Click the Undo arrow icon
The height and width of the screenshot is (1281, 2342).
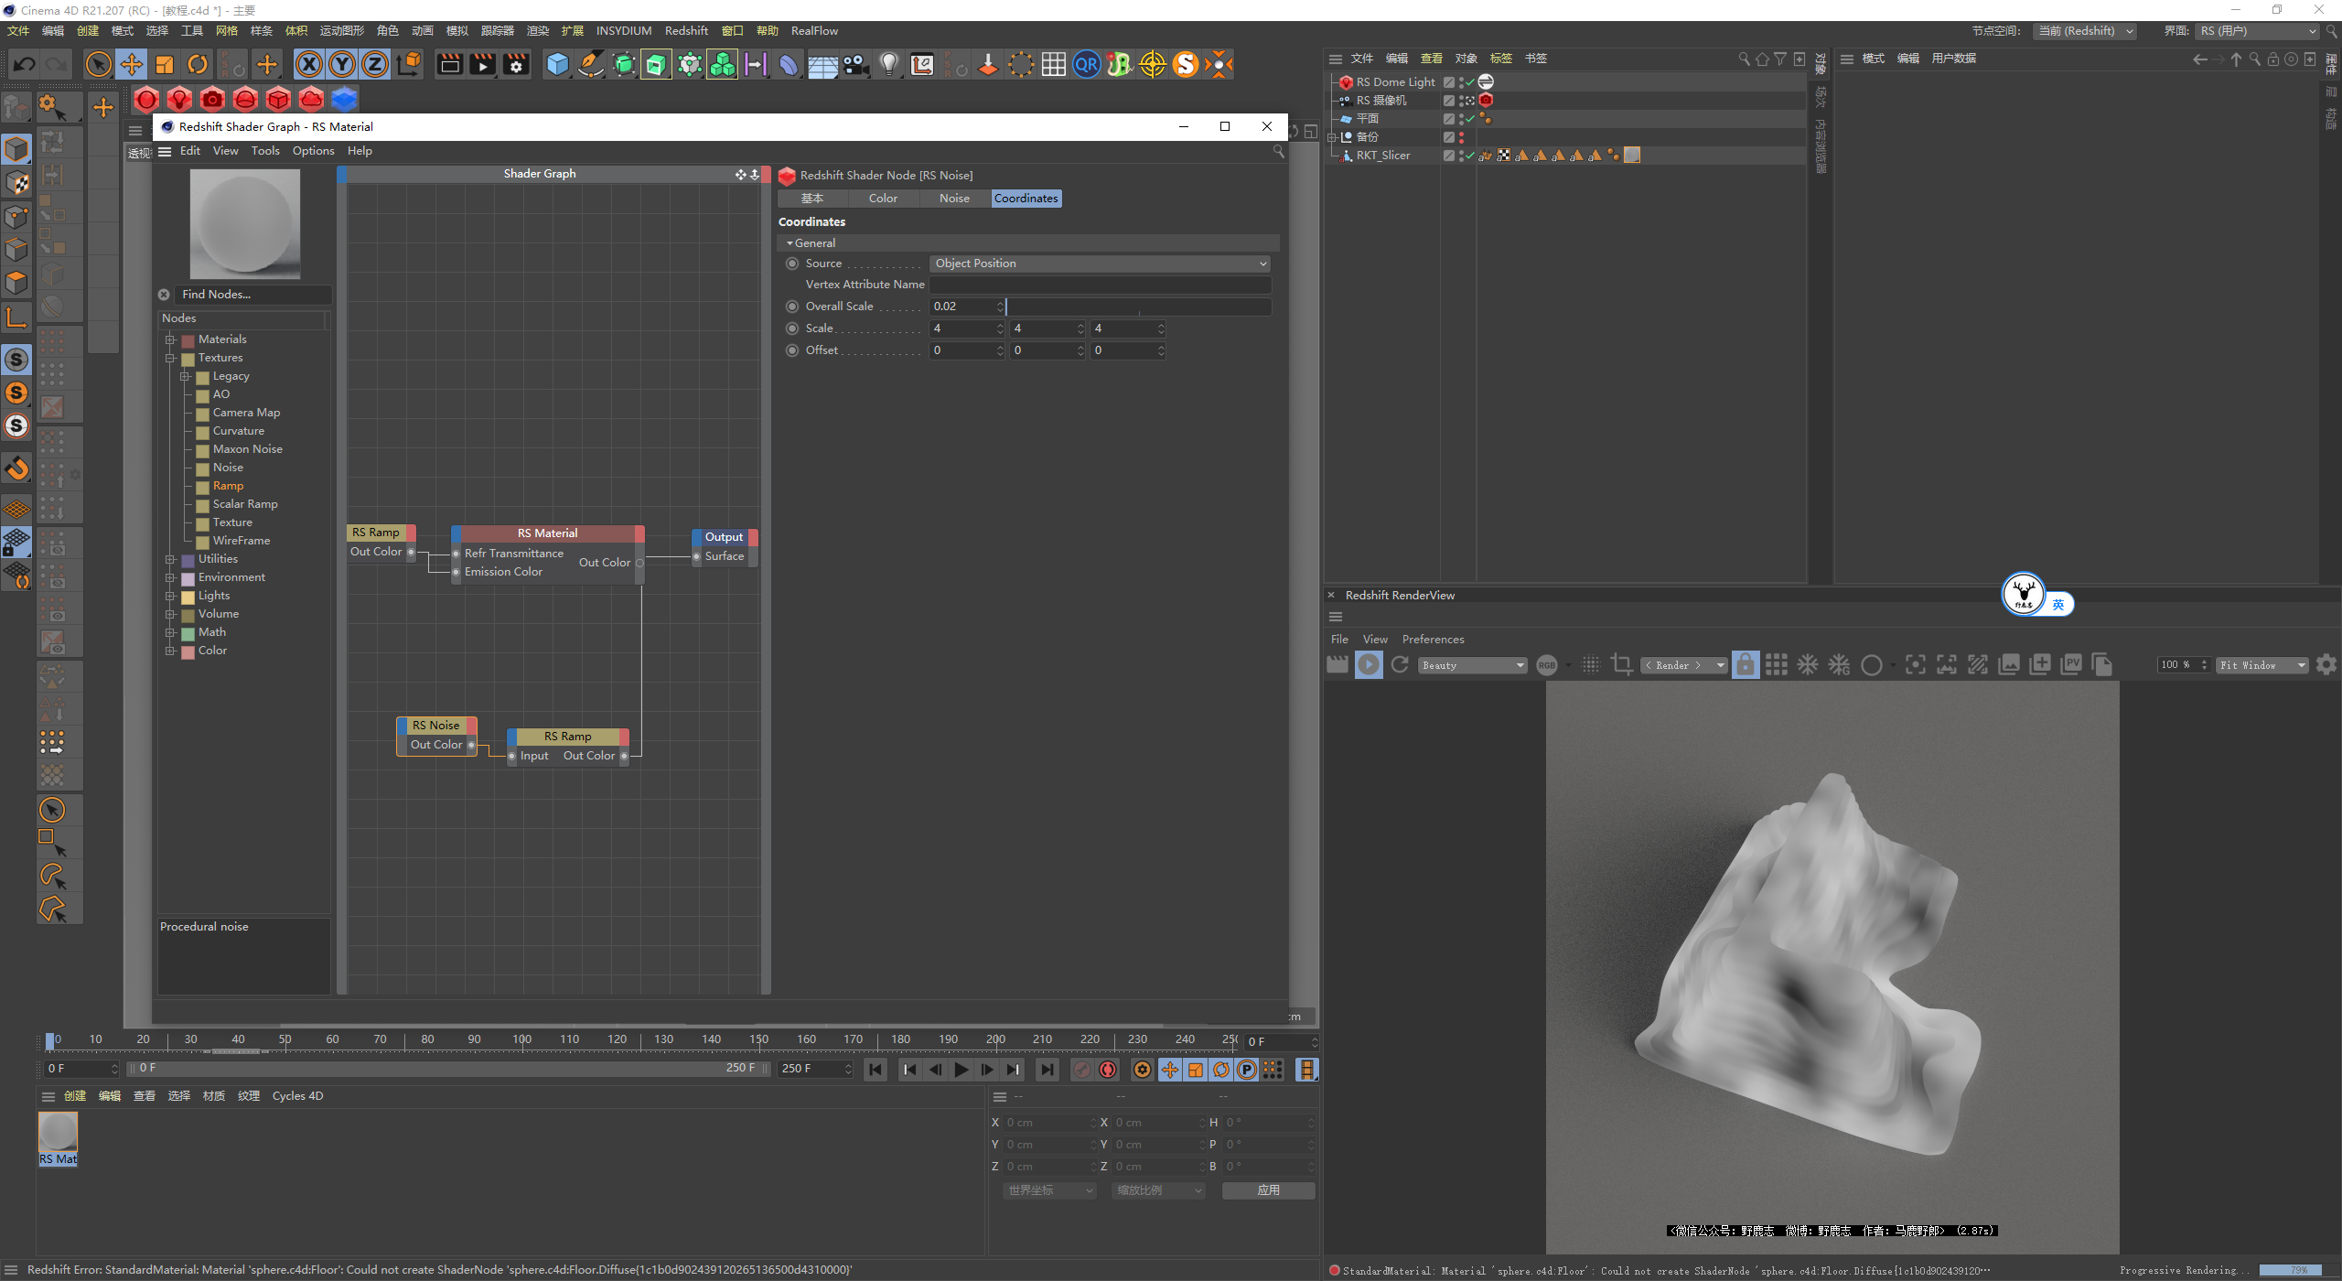[25, 64]
